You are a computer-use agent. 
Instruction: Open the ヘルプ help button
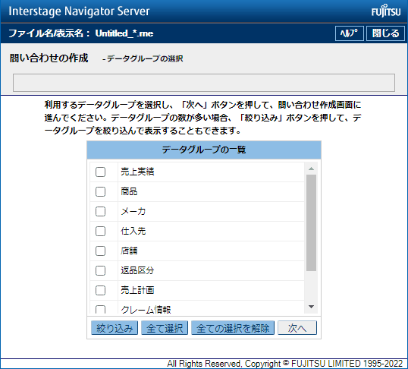(349, 33)
